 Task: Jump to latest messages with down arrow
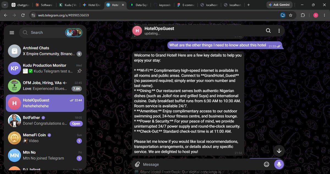tap(279, 151)
